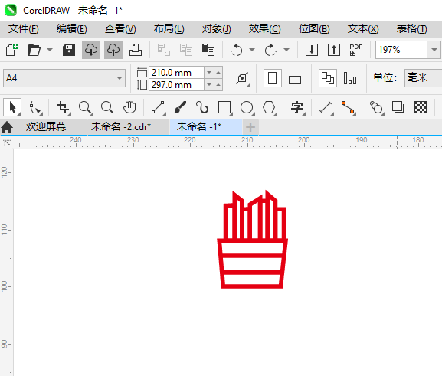
Task: Select the Drop Shadow tool
Action: [x=398, y=107]
